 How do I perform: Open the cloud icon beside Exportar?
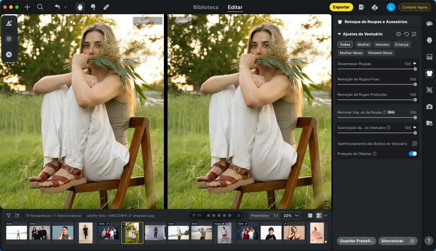tap(375, 7)
